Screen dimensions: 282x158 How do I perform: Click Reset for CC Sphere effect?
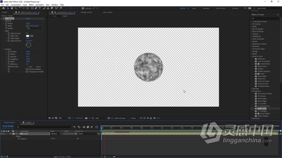click(x=28, y=18)
